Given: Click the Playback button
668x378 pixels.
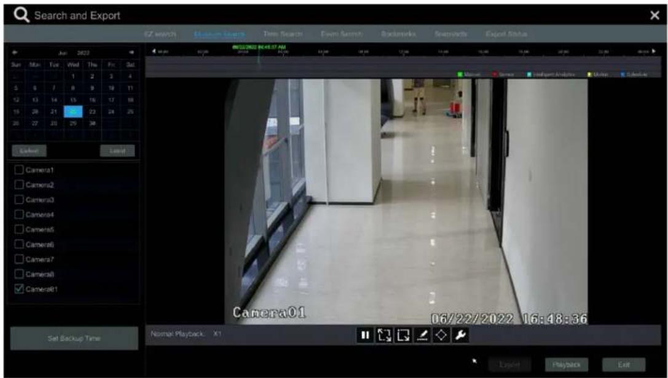Looking at the screenshot, I should click(567, 365).
